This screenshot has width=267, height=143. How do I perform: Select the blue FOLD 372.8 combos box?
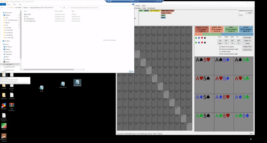point(246,29)
